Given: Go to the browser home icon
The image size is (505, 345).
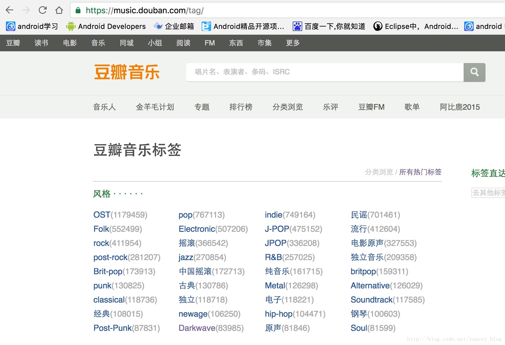Looking at the screenshot, I should coord(59,10).
